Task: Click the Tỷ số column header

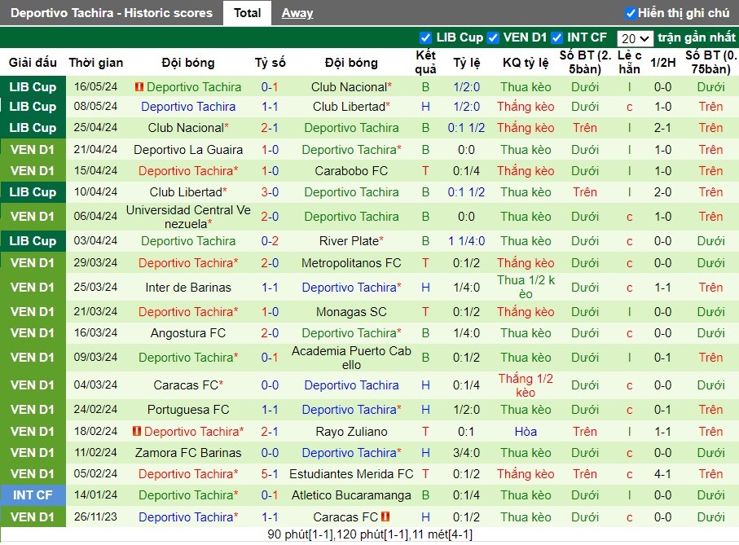Action: pyautogui.click(x=270, y=63)
